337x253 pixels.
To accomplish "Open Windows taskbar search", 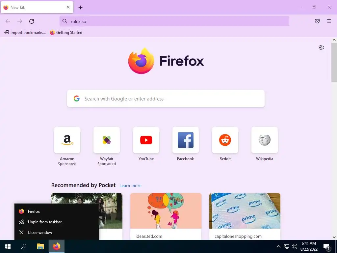I will tap(24, 246).
